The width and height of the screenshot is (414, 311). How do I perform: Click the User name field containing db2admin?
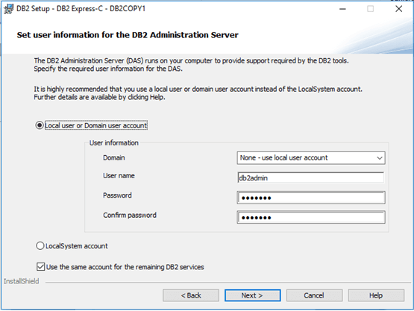coord(311,178)
